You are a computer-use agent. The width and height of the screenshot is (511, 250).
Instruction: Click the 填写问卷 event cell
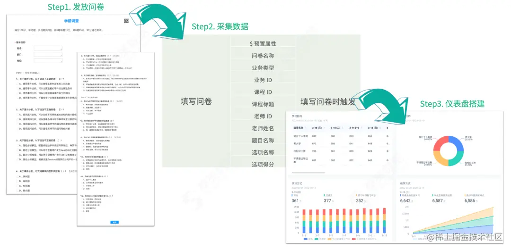(196, 101)
